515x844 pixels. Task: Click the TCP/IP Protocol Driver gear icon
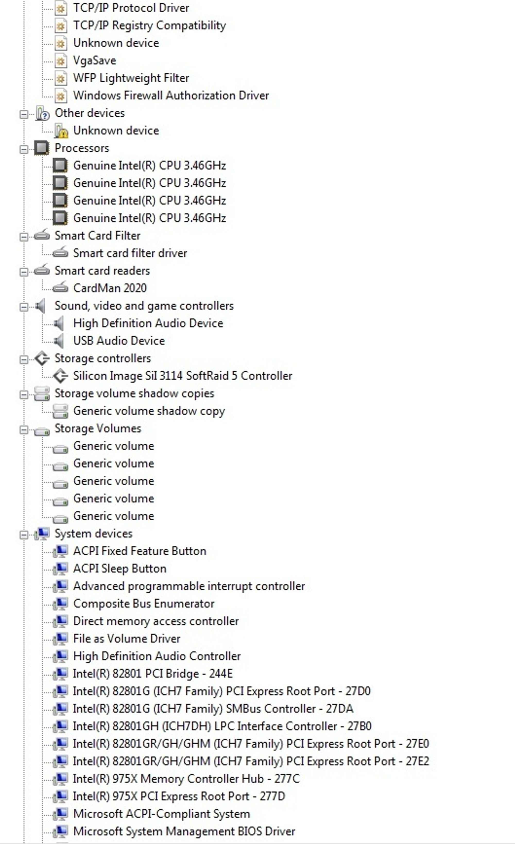[x=61, y=8]
